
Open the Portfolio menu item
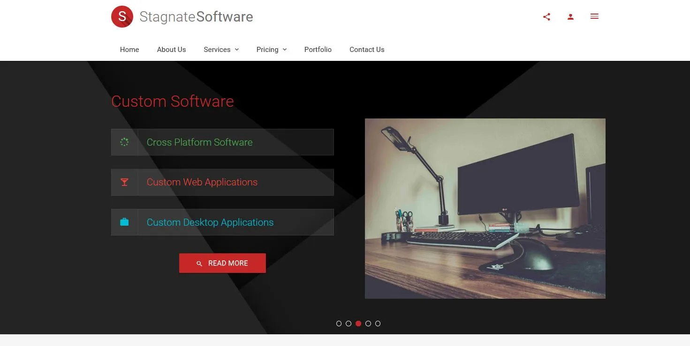318,50
